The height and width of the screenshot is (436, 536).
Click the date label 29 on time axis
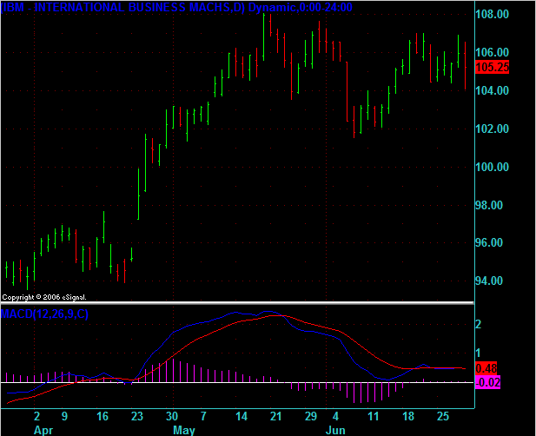311,416
